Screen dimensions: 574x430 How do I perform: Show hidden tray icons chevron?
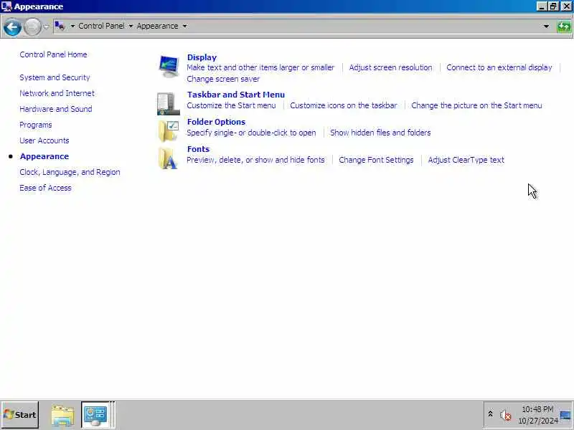click(490, 414)
